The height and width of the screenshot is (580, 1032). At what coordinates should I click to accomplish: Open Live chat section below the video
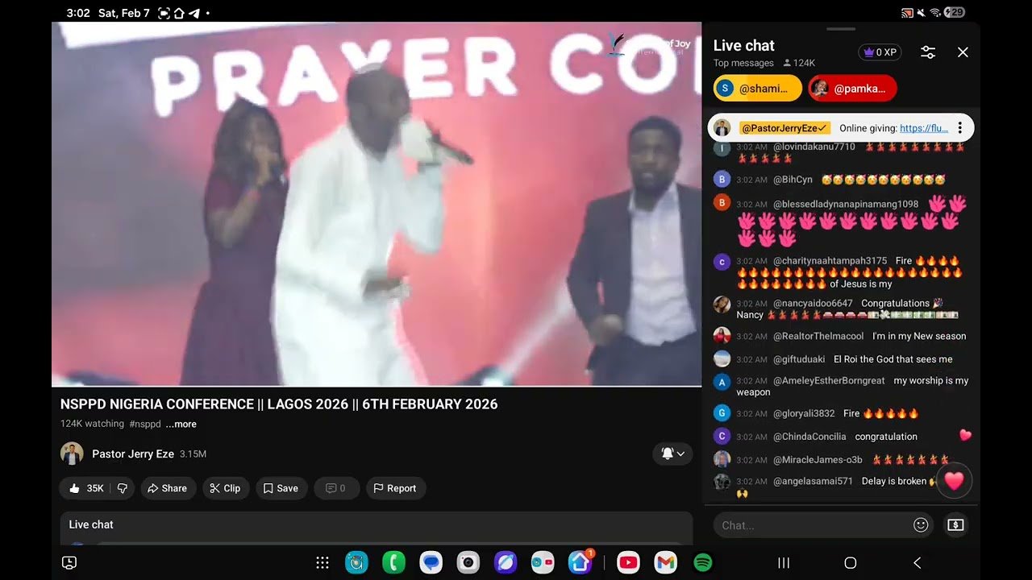(377, 528)
